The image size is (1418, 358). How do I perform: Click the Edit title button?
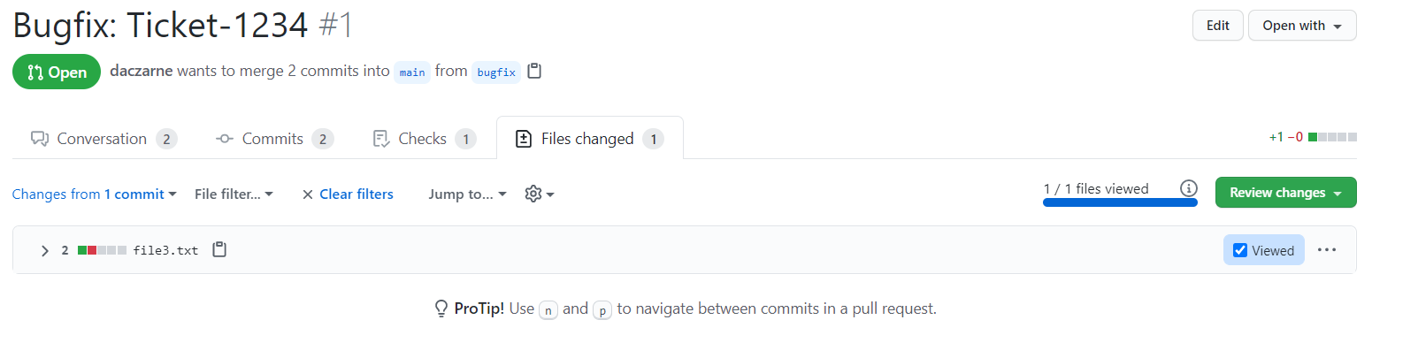click(x=1217, y=26)
